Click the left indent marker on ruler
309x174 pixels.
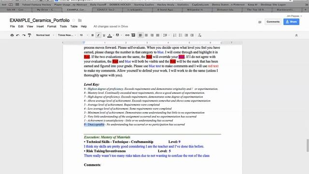84,43
